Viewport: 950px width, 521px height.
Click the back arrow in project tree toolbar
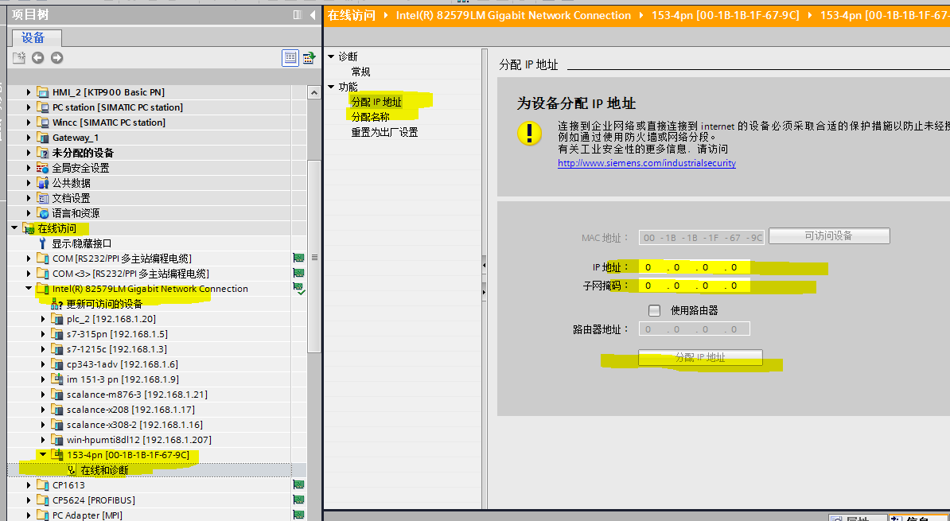(37, 57)
